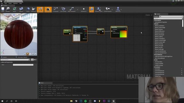Click the Palette search field
The height and width of the screenshot is (103, 184).
[x=168, y=18]
